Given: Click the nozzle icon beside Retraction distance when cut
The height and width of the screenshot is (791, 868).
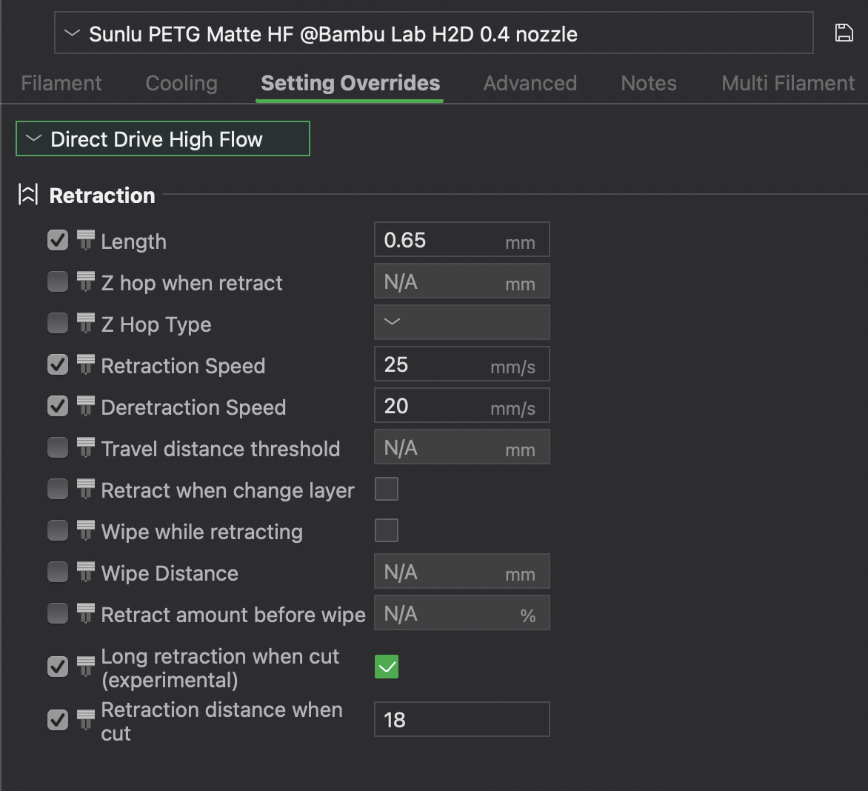Looking at the screenshot, I should [x=85, y=720].
